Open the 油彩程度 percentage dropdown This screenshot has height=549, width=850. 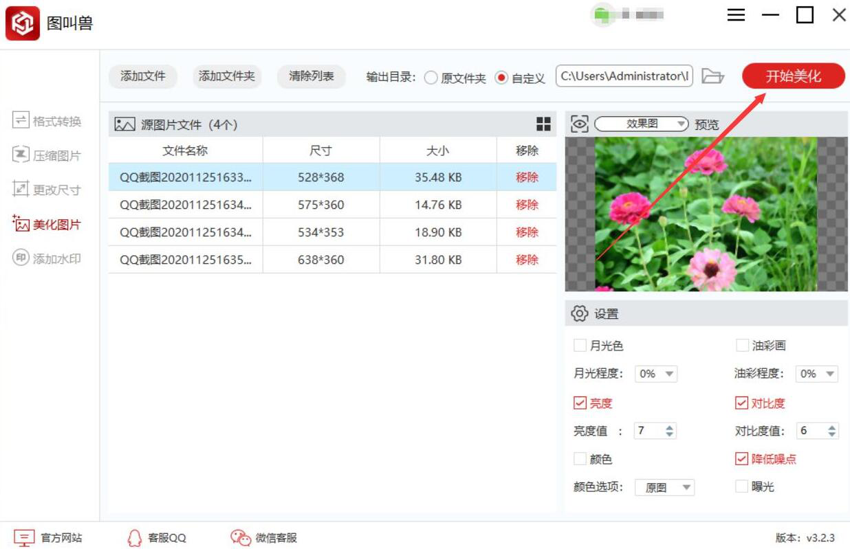[x=817, y=374]
